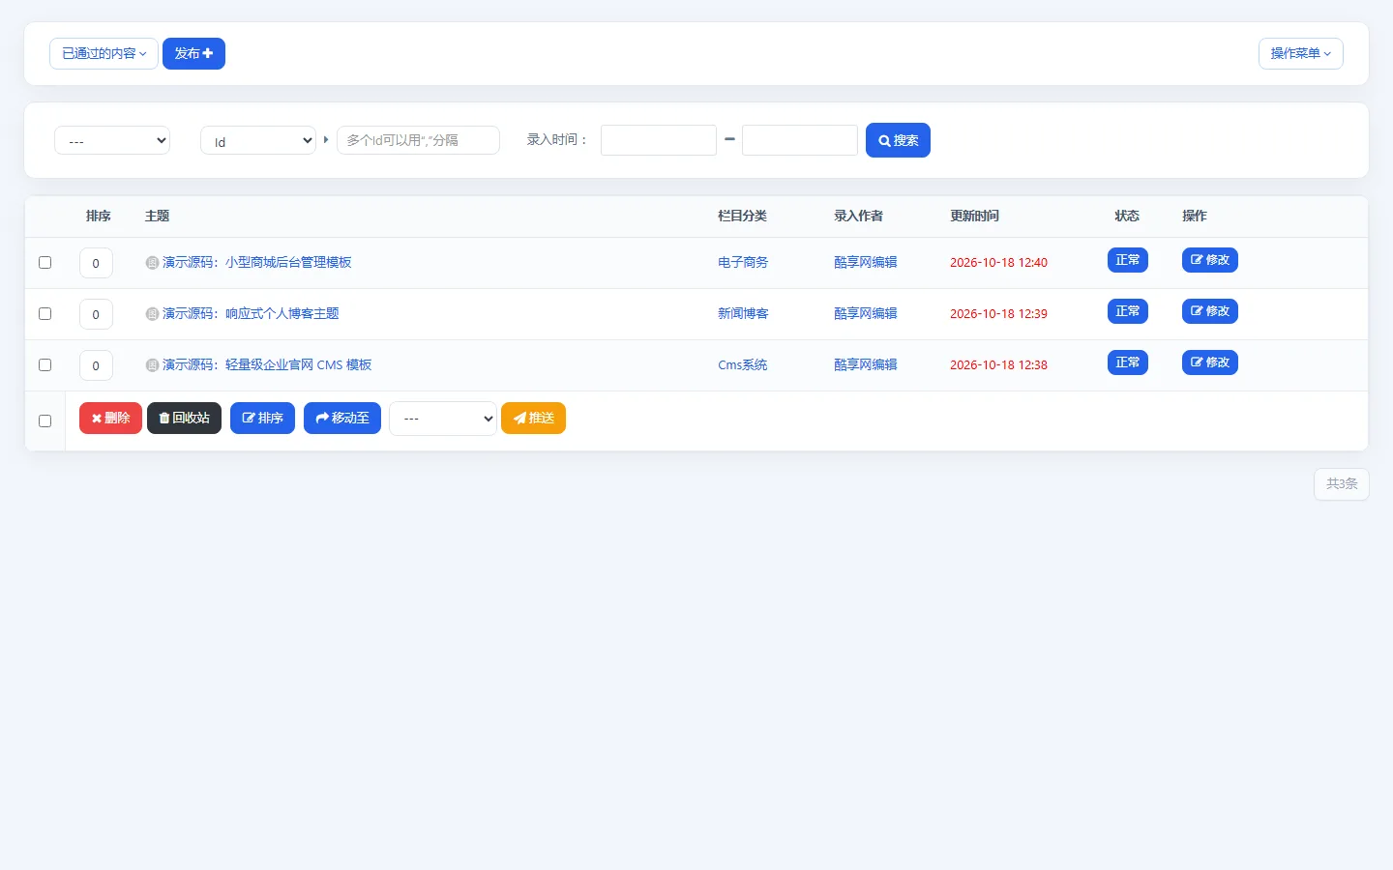Click 修改 for 轻量级企业官网 CMS 模板
Screen dimensions: 1393x870
click(x=1210, y=362)
